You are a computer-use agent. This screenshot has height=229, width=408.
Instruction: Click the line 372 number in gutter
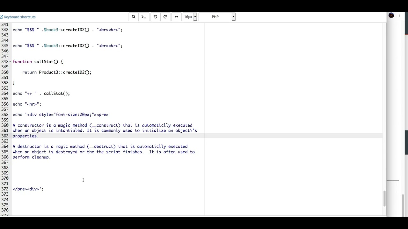(5, 189)
